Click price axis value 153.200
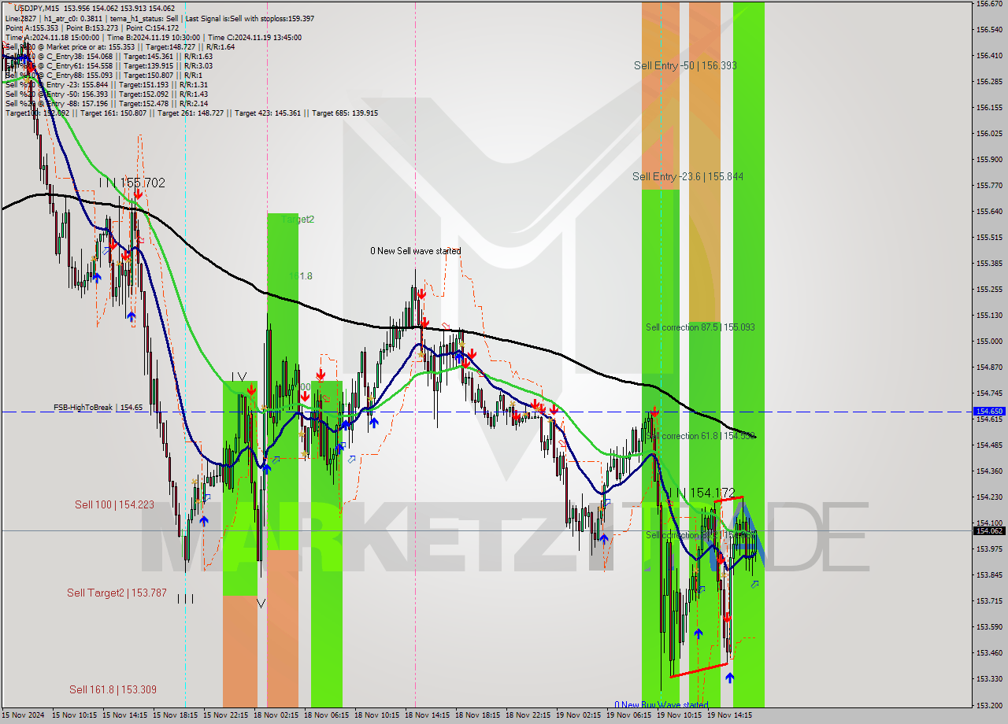Screen dimensions: 1008x724 [989, 704]
